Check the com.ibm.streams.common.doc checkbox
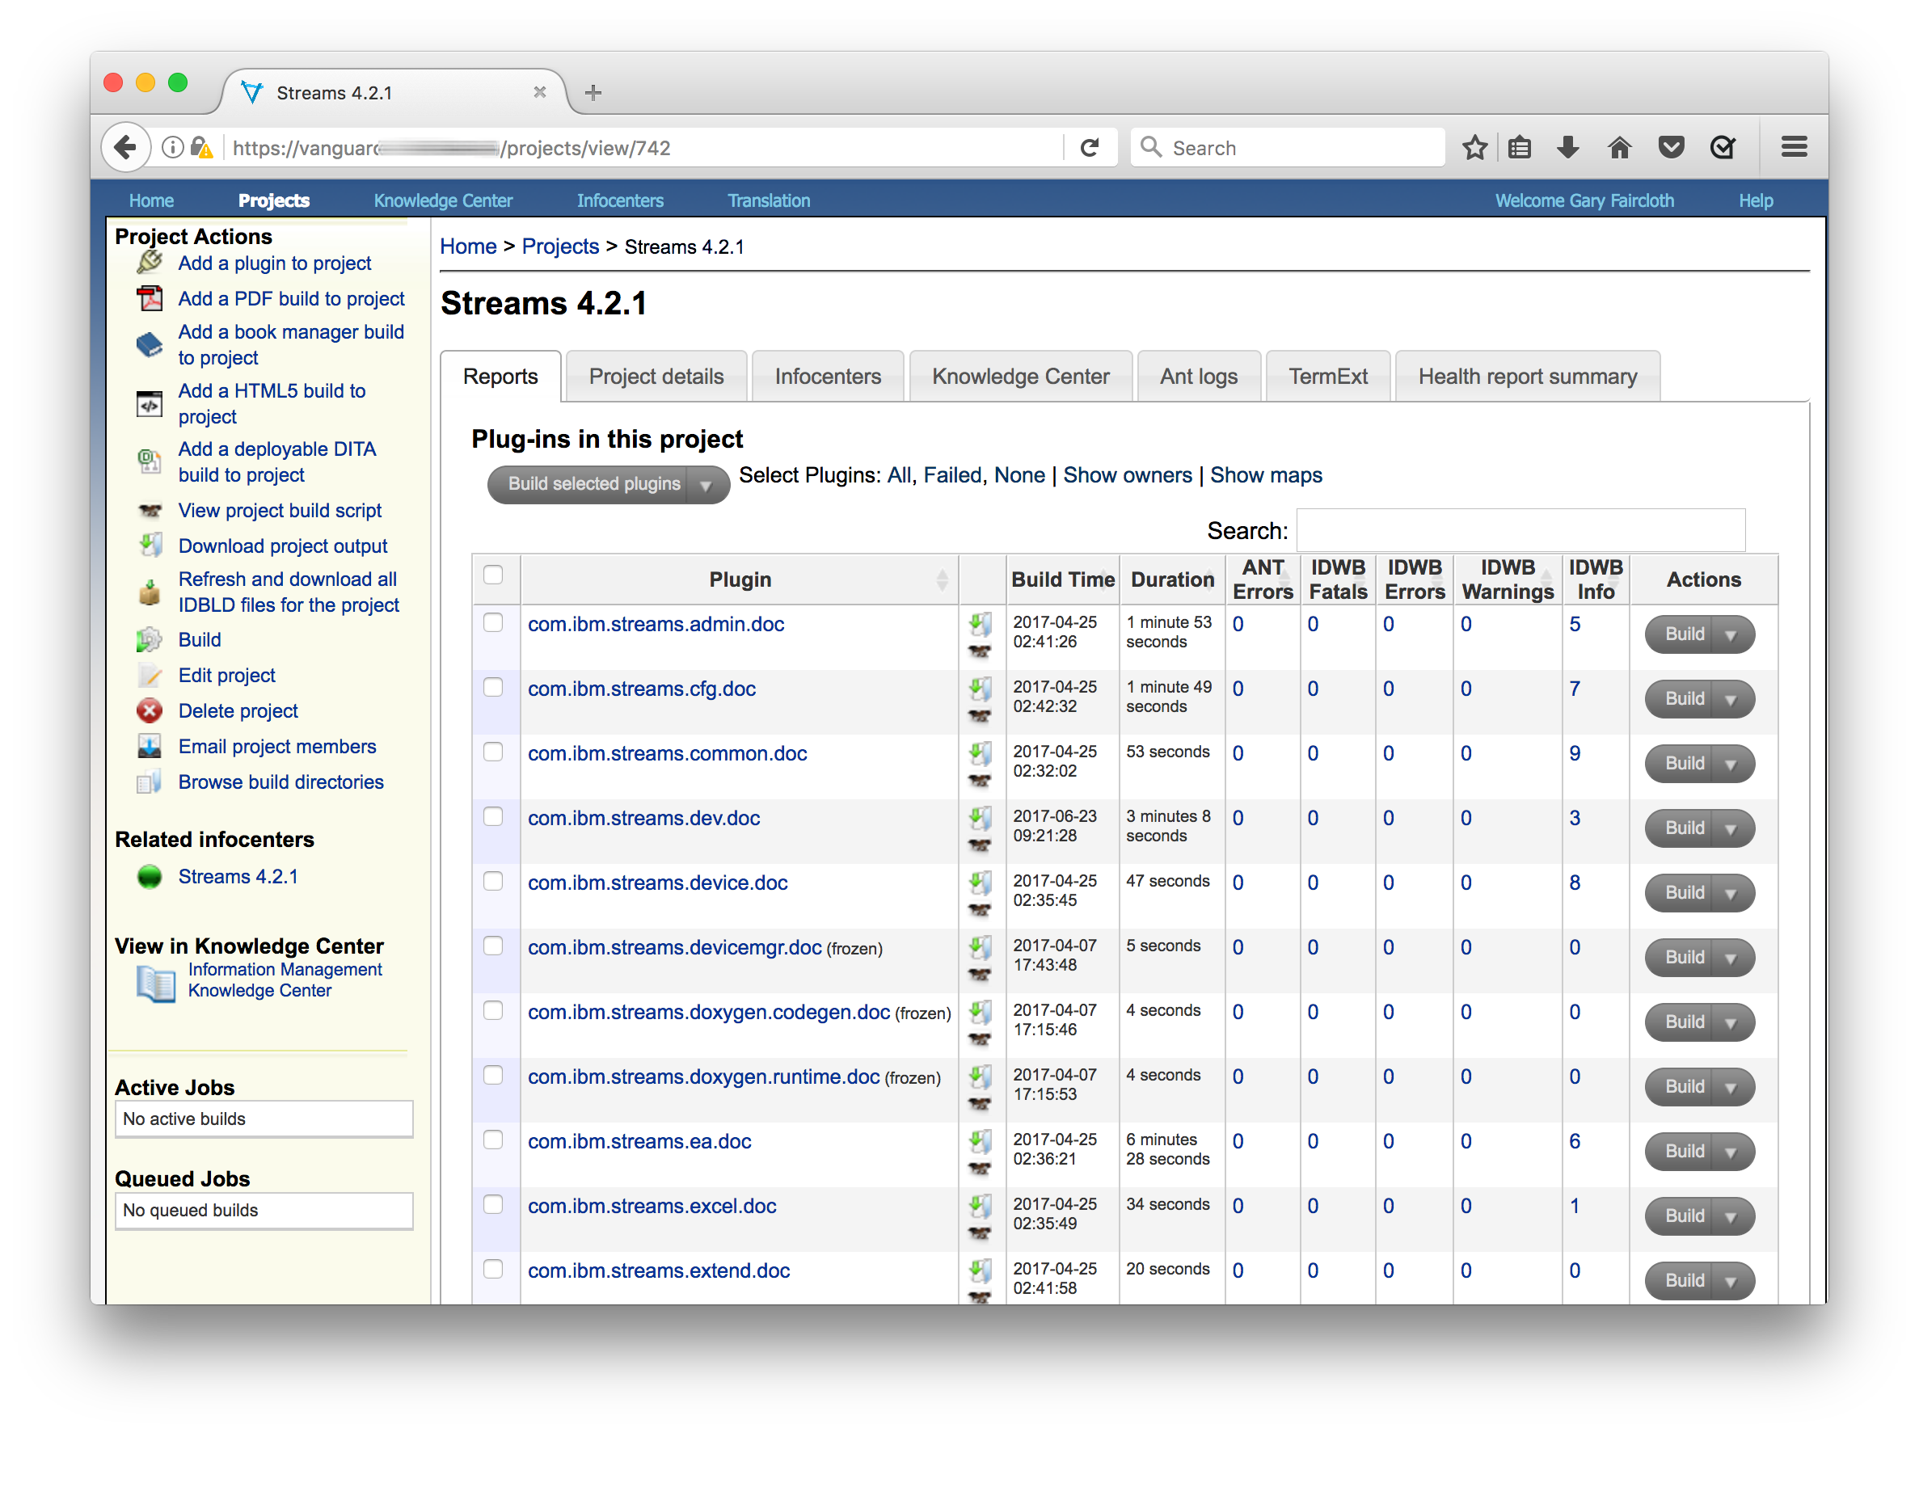Image resolution: width=1919 pixels, height=1500 pixels. (493, 752)
